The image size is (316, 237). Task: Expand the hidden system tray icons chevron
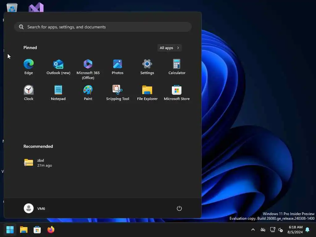[253, 230]
